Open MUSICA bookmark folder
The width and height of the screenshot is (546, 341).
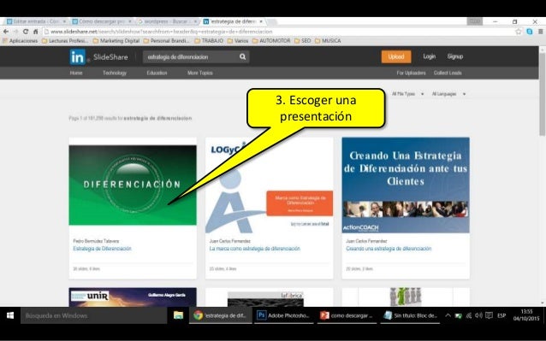328,41
